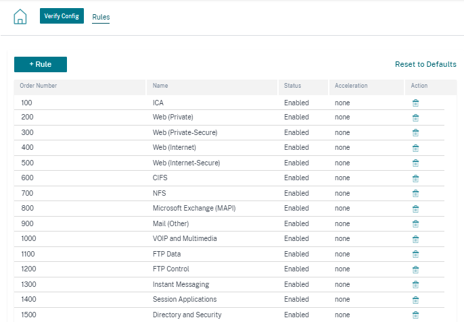Open the Web (Private) rule name
Image resolution: width=464 pixels, height=322 pixels.
tap(173, 117)
